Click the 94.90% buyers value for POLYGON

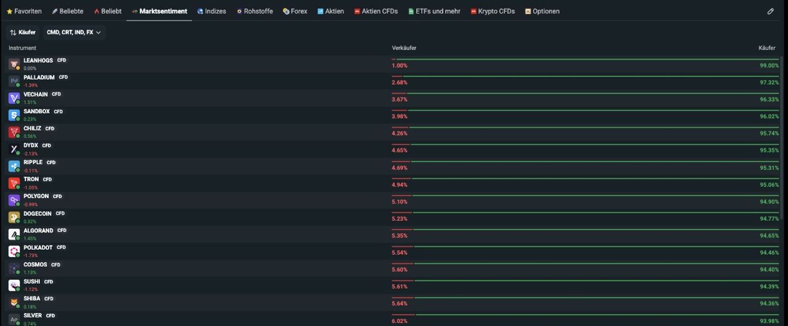769,201
